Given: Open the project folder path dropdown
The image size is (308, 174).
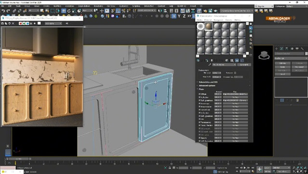Looking at the screenshot, I should [x=237, y=11].
